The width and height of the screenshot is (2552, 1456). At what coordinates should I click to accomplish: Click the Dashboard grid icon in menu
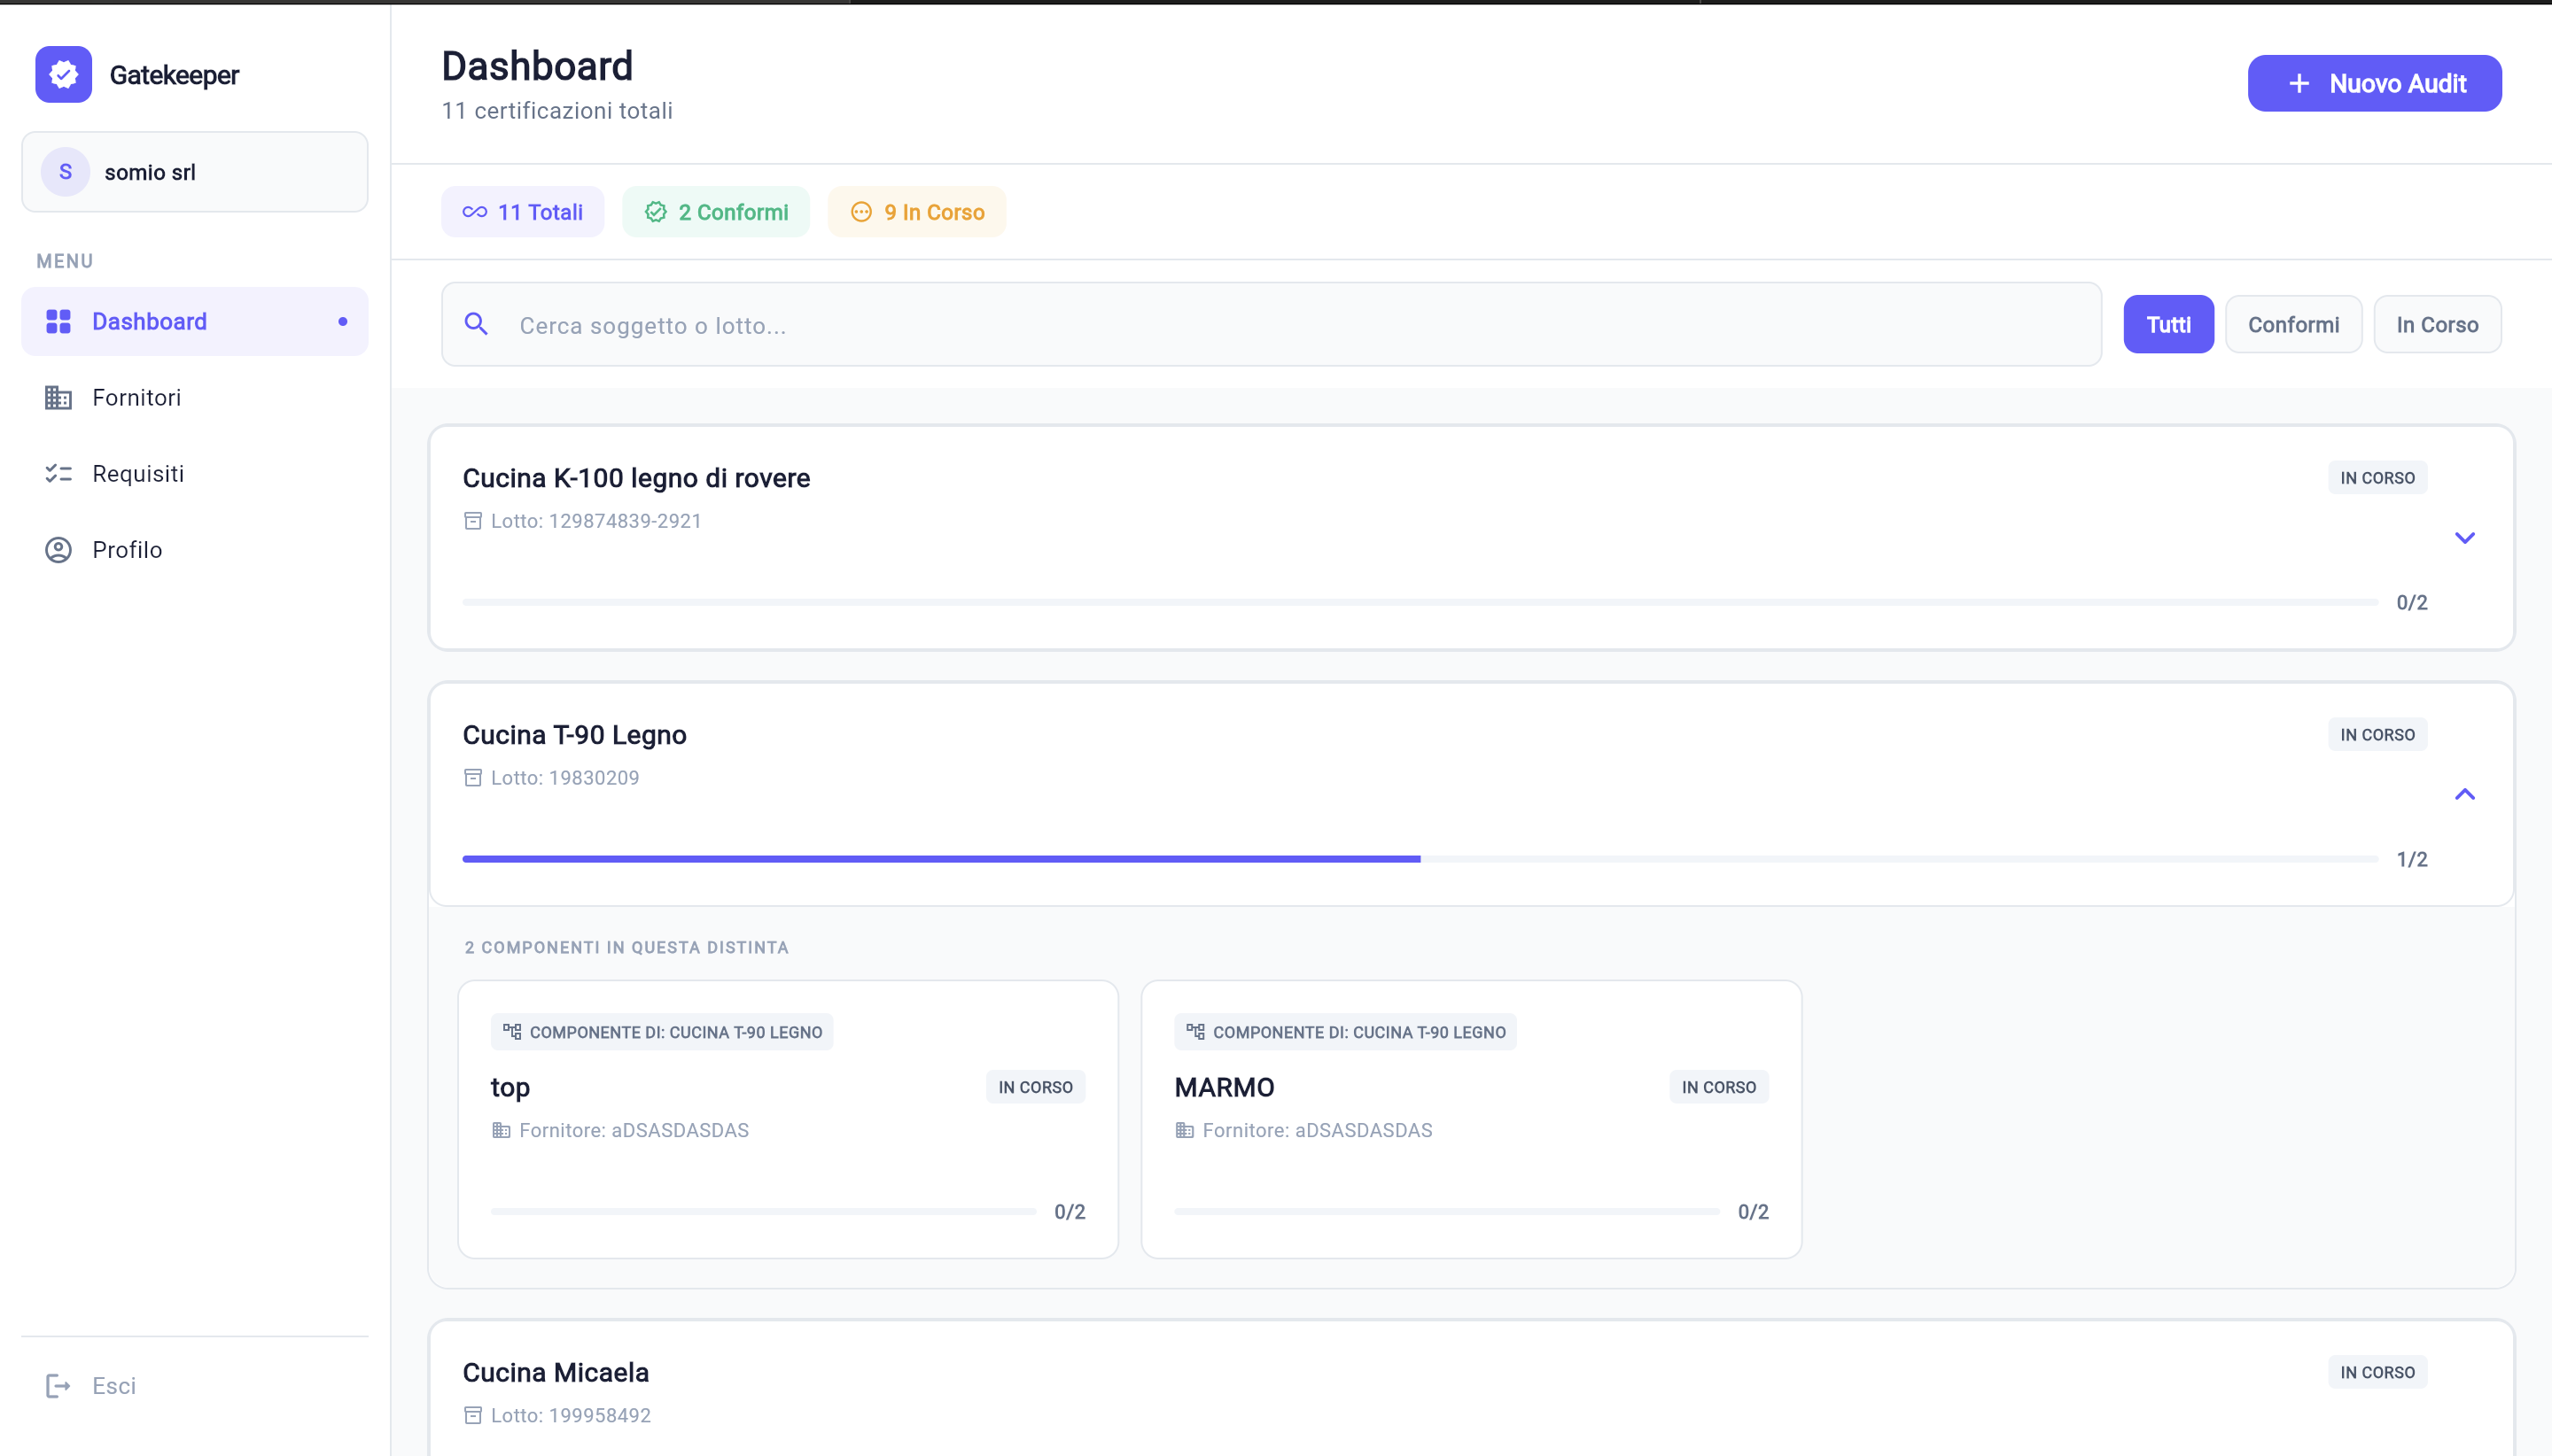coord(58,321)
